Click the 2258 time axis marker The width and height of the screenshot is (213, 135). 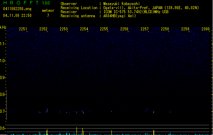click(x=165, y=29)
